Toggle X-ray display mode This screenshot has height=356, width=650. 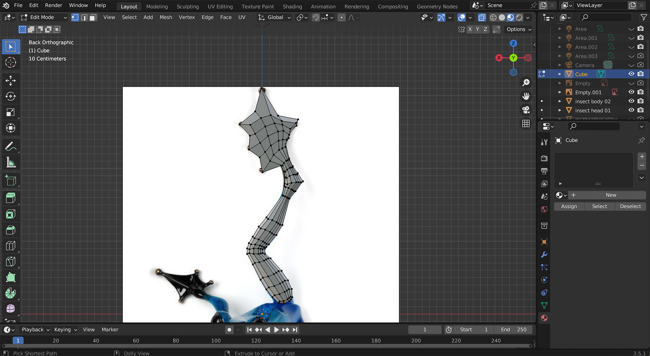coord(482,18)
